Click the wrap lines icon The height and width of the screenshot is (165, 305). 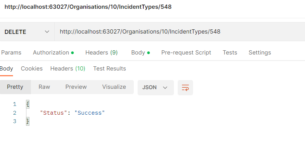point(185,87)
